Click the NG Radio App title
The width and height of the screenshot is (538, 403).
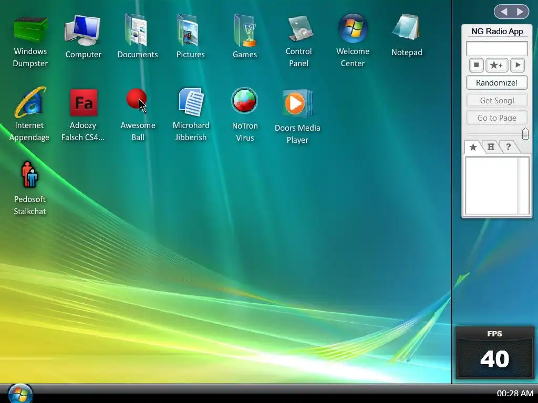click(x=497, y=31)
